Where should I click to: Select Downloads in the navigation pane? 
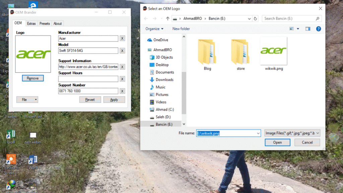coord(164,80)
